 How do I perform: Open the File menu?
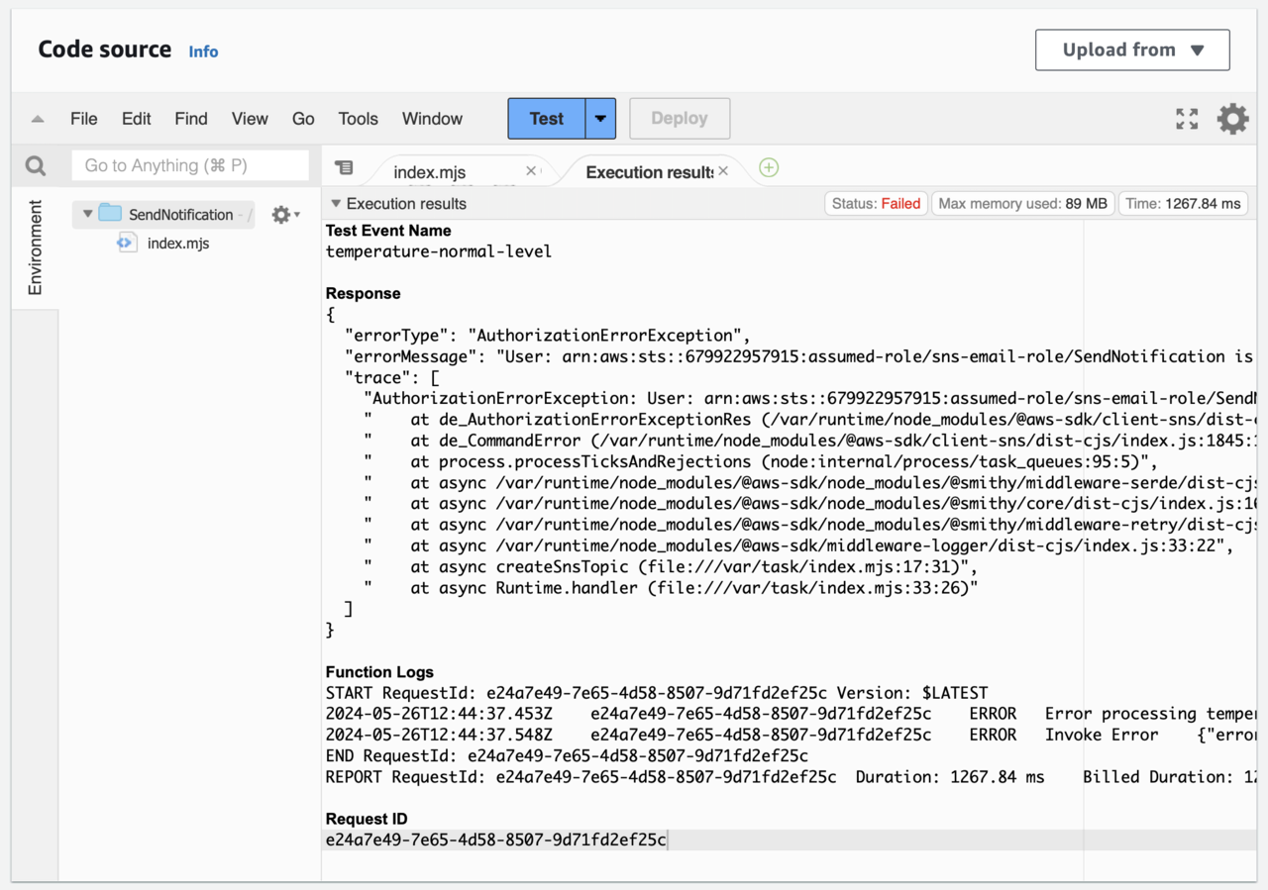point(84,119)
